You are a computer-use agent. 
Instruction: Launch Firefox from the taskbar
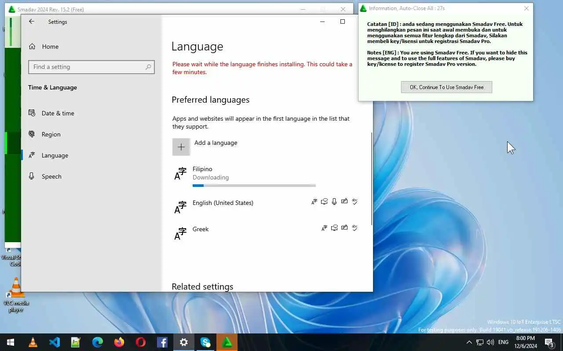[119, 342]
